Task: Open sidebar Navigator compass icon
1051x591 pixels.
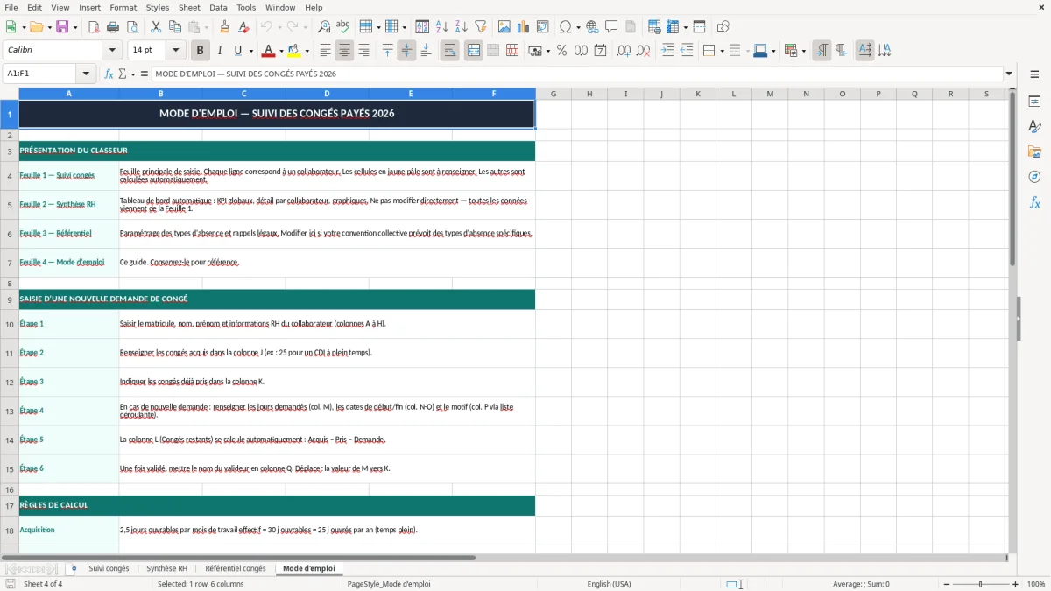Action: [1034, 177]
